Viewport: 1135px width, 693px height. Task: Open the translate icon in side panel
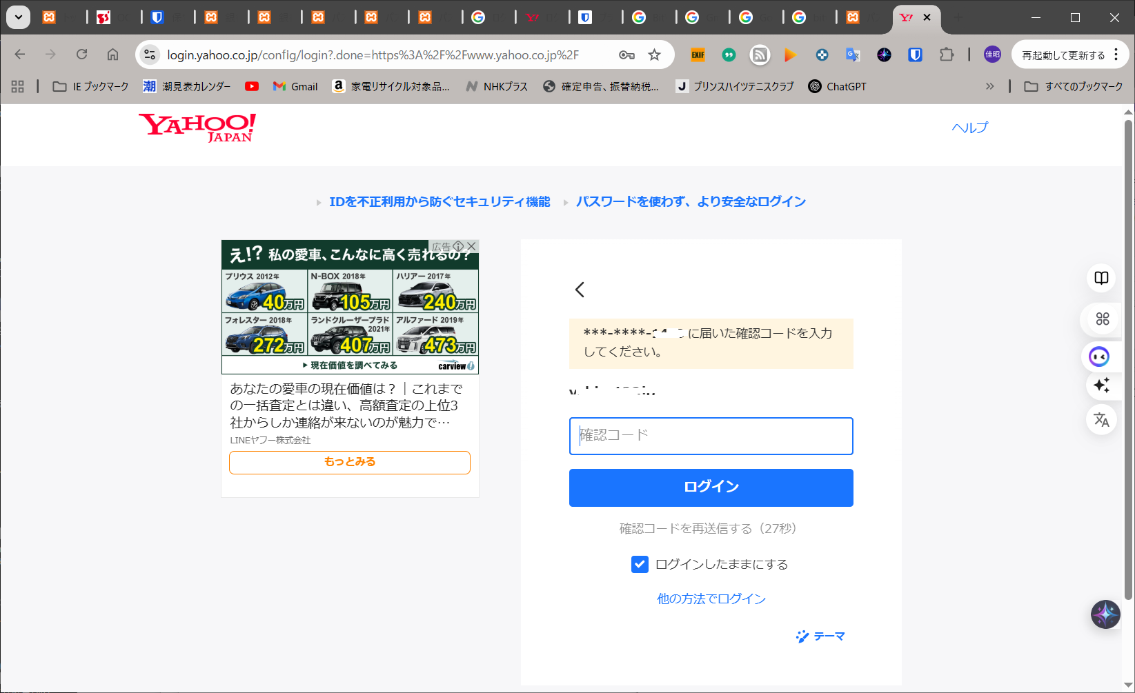(x=1101, y=419)
